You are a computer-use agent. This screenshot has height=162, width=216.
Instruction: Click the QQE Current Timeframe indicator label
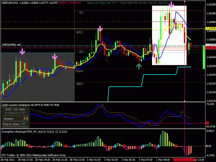click(x=30, y=105)
